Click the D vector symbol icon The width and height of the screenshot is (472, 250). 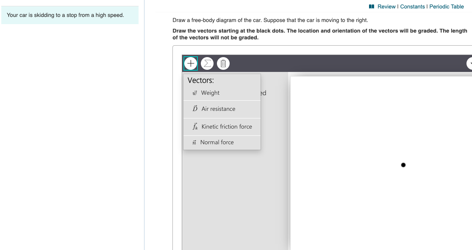[195, 108]
